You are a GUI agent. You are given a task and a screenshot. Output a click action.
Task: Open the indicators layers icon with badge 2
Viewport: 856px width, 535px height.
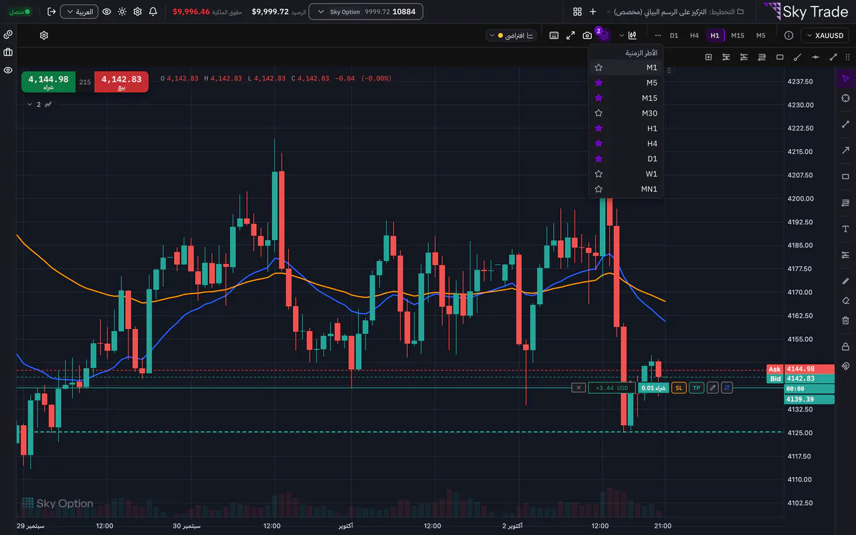coord(603,35)
